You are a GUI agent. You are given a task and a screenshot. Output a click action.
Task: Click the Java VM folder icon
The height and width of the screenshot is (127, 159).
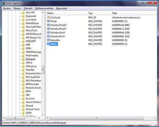tap(23, 12)
